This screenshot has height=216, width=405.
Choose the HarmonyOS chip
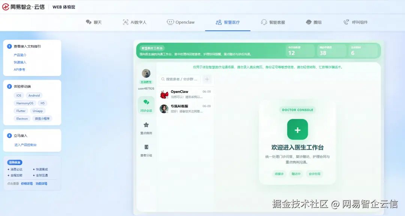pyautogui.click(x=25, y=103)
